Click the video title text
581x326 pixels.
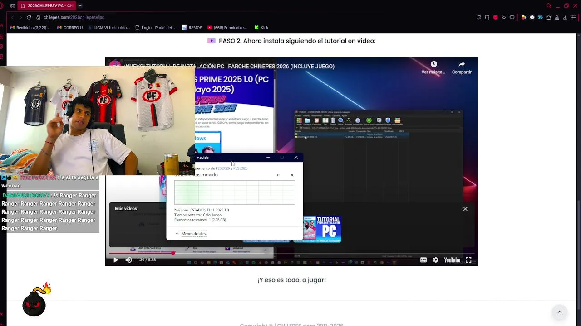[x=229, y=66]
